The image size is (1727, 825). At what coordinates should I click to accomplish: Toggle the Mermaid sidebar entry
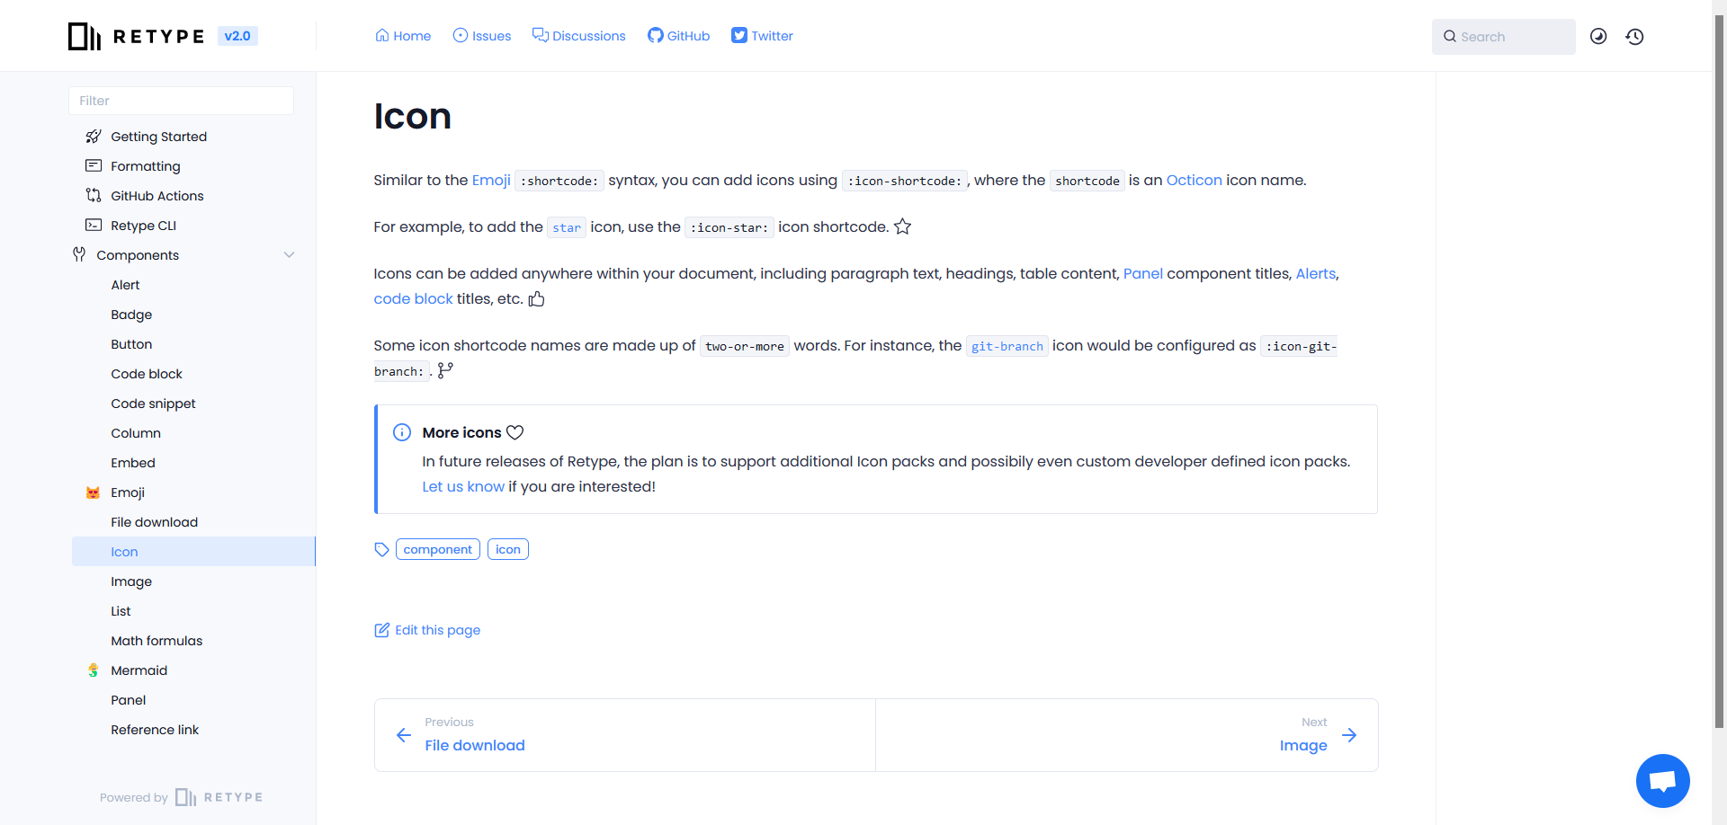click(139, 670)
